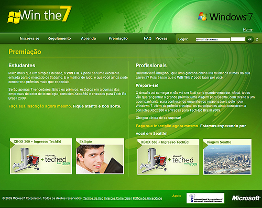Click the question mark help link
This screenshot has width=262, height=208.
click(x=257, y=39)
